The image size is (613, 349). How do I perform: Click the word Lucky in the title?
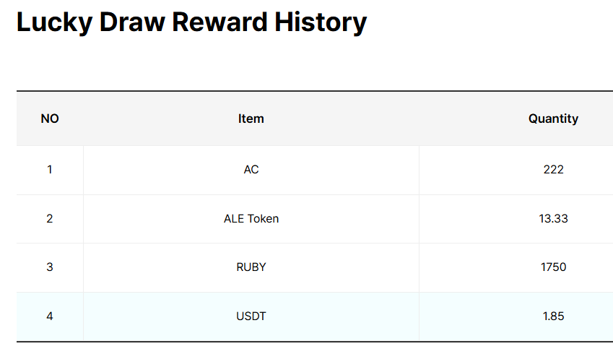(x=54, y=22)
